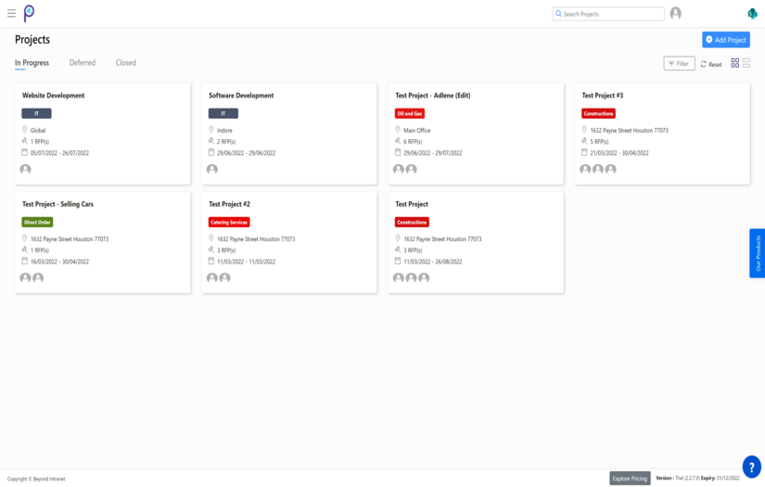Switch to the Deferred tab
The image size is (765, 487).
(x=83, y=62)
